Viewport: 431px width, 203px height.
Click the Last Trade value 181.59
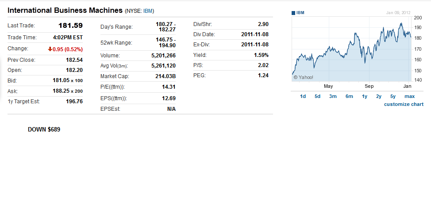70,26
